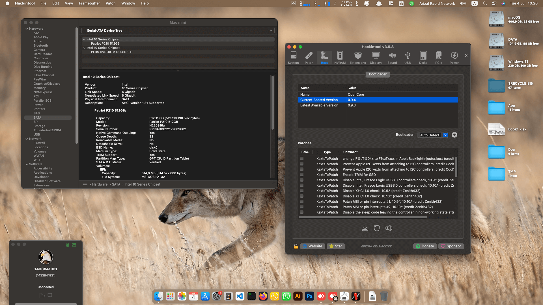Click the Website button in Hackintool
The height and width of the screenshot is (305, 543).
click(x=313, y=246)
